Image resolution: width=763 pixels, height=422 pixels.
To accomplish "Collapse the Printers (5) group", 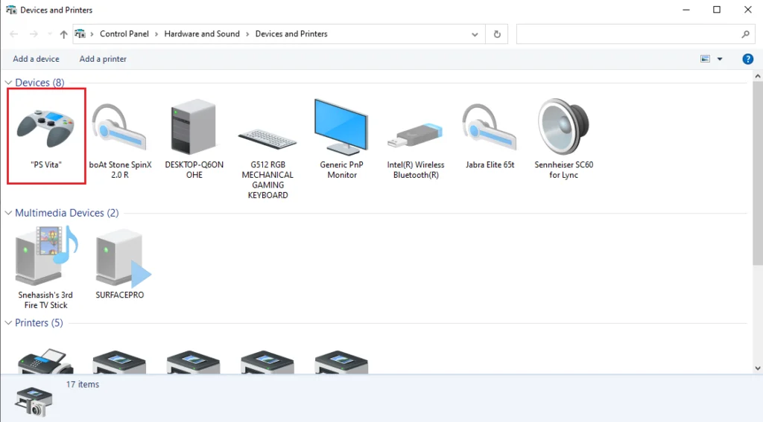I will coord(8,323).
